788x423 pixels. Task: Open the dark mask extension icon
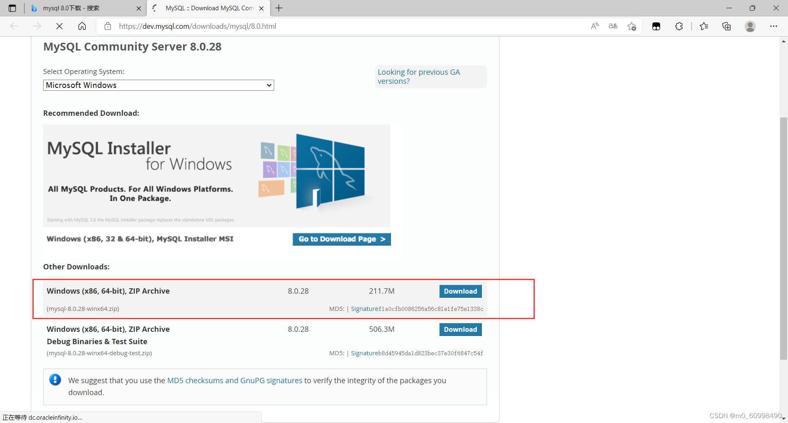point(656,26)
